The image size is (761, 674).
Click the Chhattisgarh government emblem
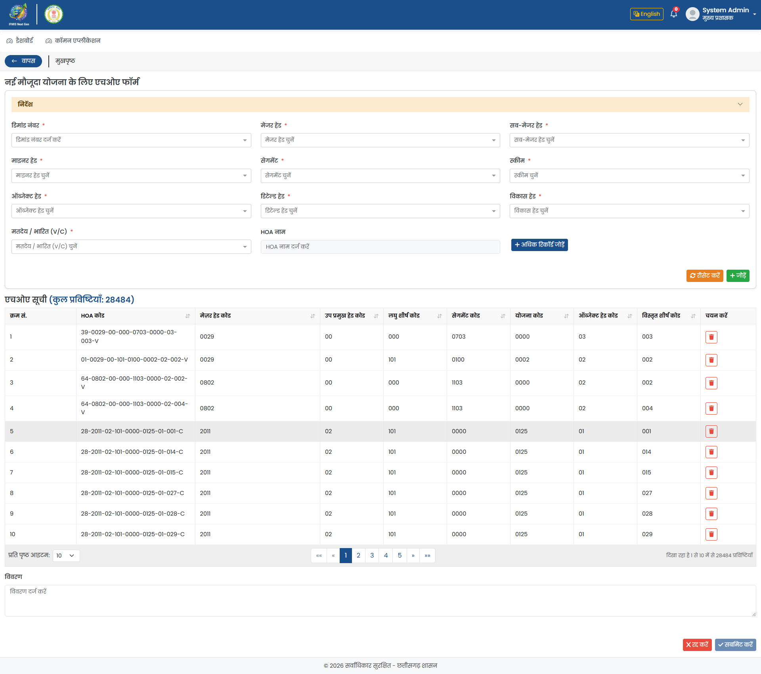54,14
